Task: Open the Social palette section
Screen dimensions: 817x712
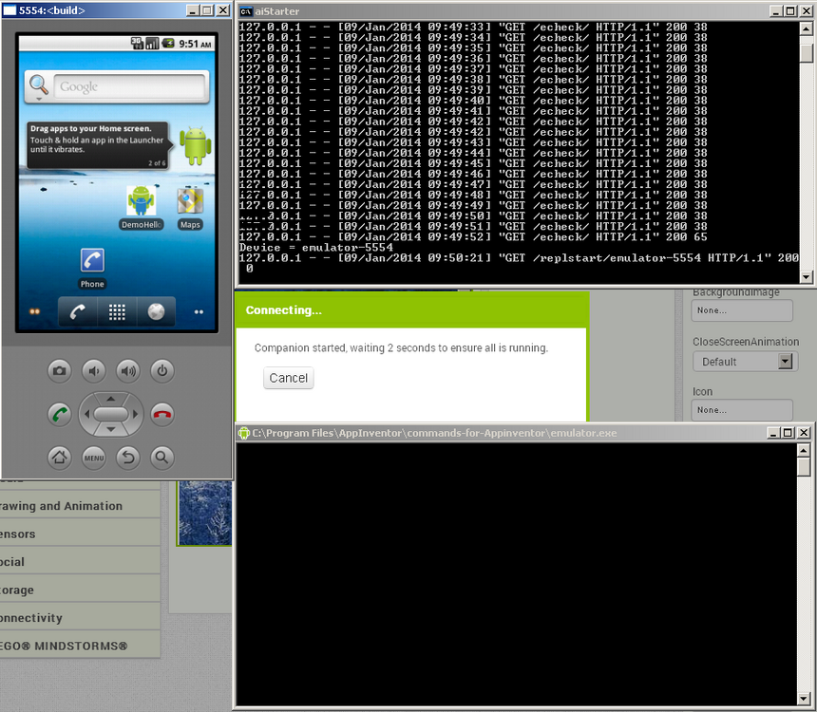Action: click(x=80, y=562)
